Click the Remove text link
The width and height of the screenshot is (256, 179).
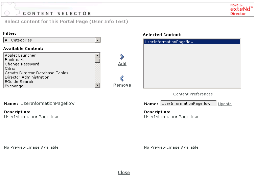122,85
